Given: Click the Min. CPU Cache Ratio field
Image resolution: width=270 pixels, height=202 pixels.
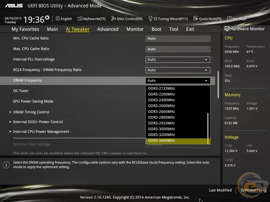Looking at the screenshot, I should [x=178, y=38].
